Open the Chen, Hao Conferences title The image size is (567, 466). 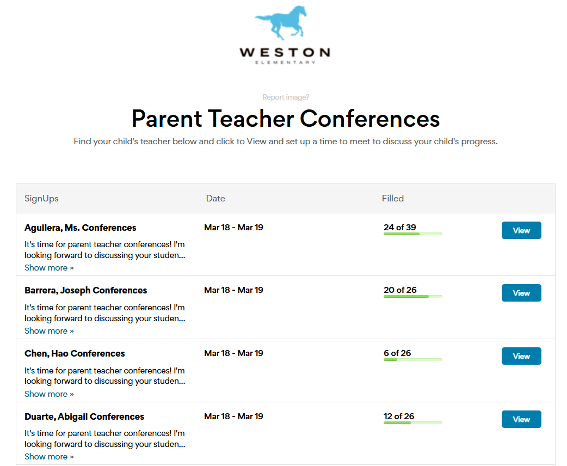pyautogui.click(x=75, y=353)
